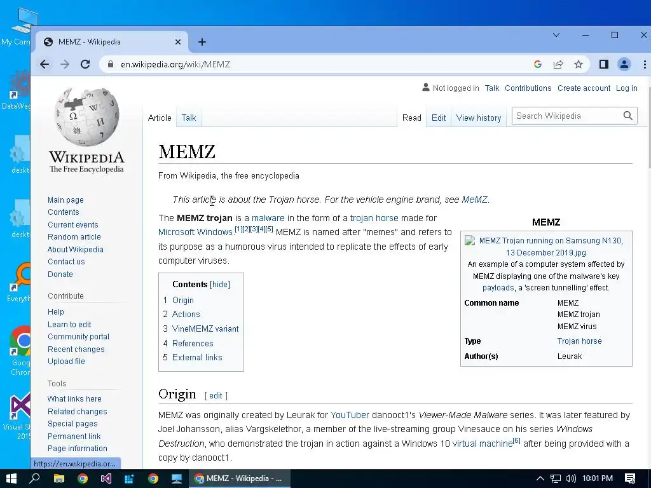
Task: Open the virtual machine link
Action: tap(483, 444)
